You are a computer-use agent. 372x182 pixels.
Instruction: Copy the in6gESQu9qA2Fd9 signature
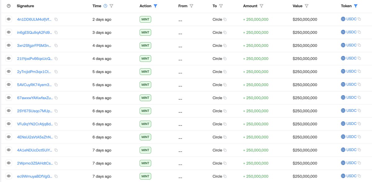[x=56, y=32]
